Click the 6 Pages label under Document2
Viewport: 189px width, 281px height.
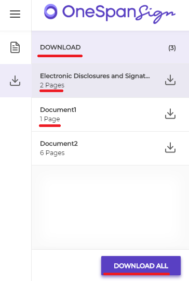point(52,153)
